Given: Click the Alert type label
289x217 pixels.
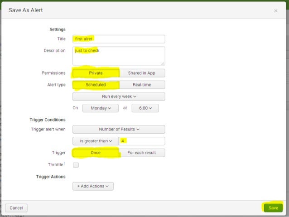Looking at the screenshot, I should click(57, 85).
